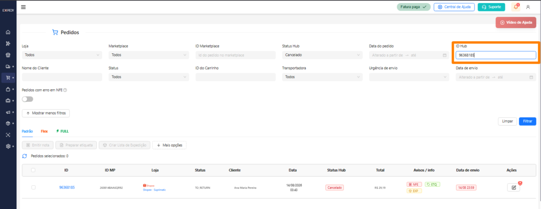Open the Status Hub dropdown showing Cancelado
Screen dimensions: 541x209
pos(322,55)
